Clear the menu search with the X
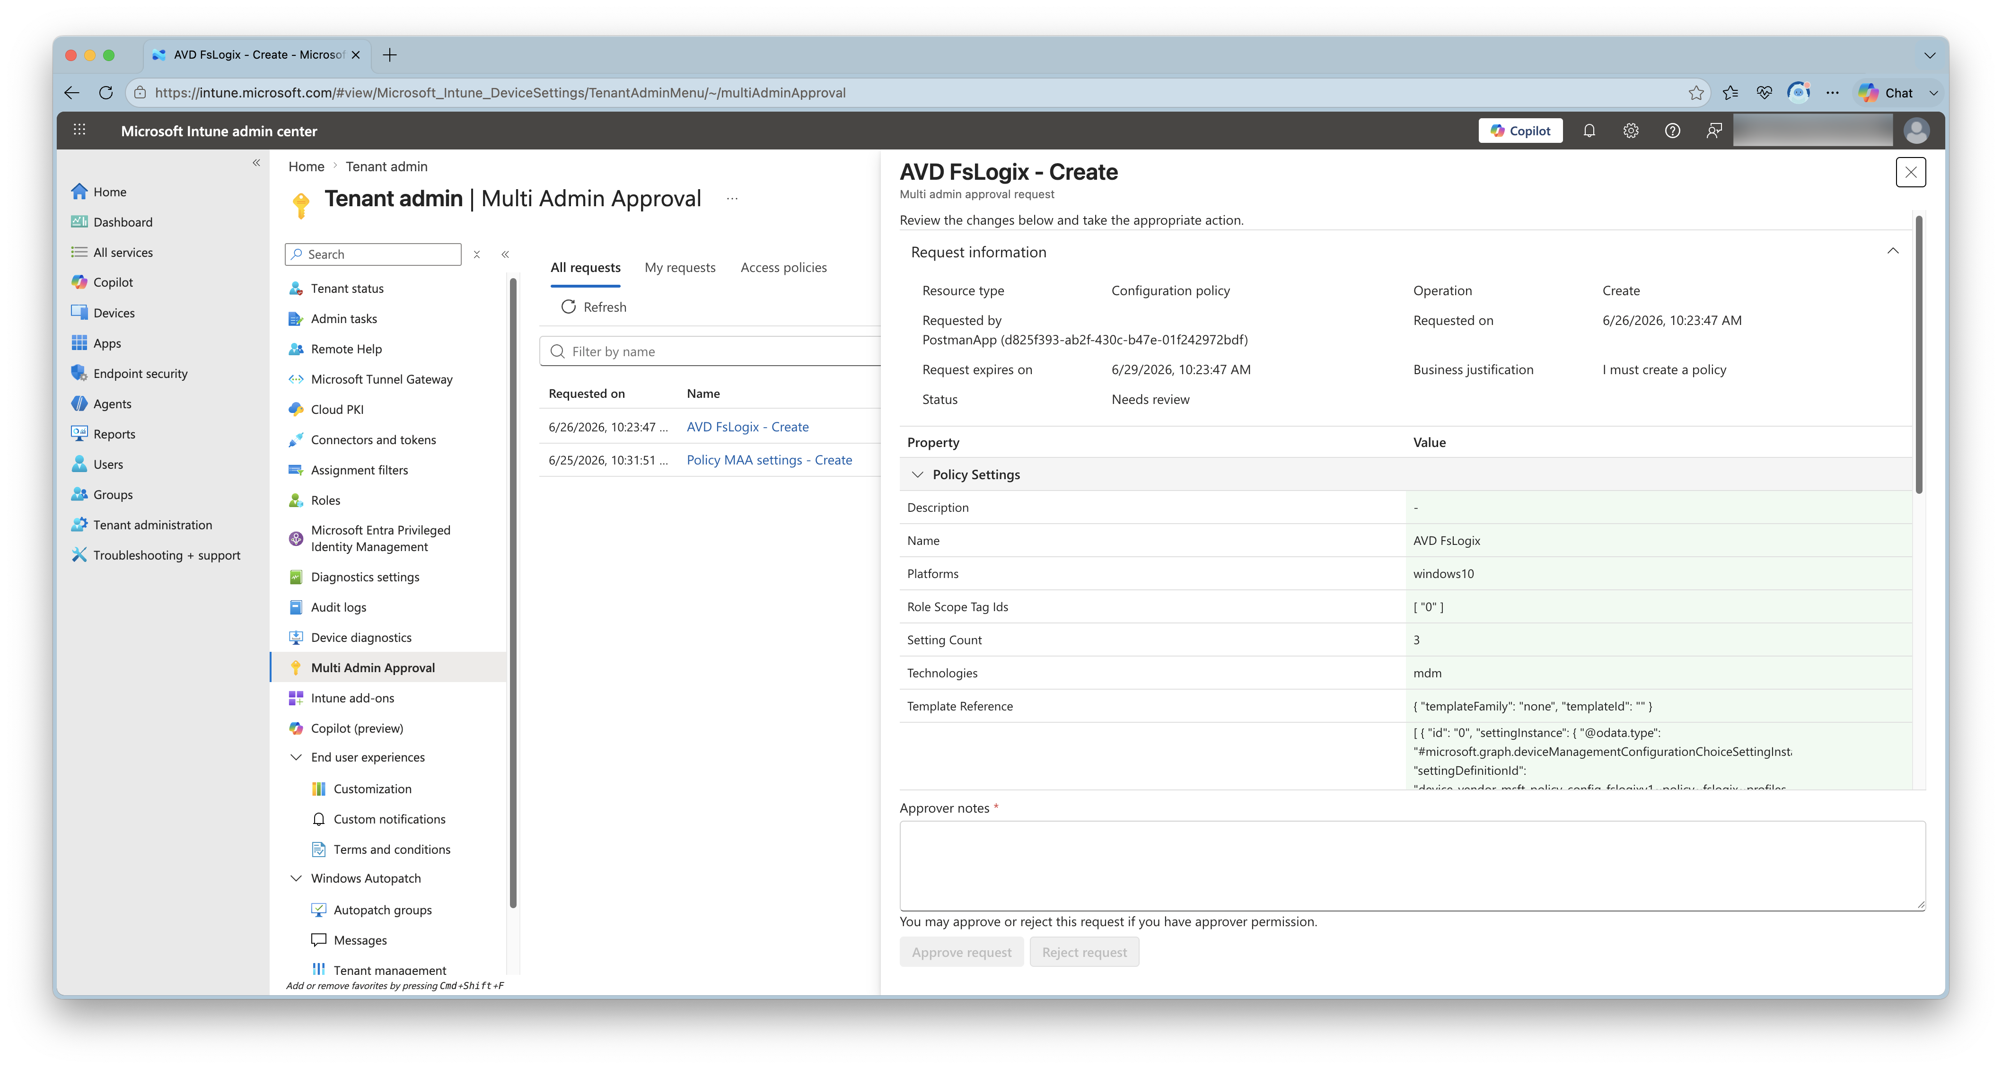The height and width of the screenshot is (1069, 2002). (477, 254)
